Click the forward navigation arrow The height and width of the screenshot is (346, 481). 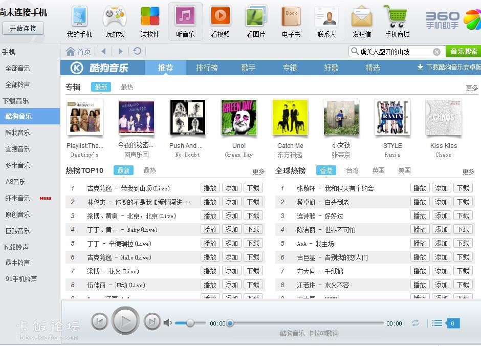coord(121,51)
